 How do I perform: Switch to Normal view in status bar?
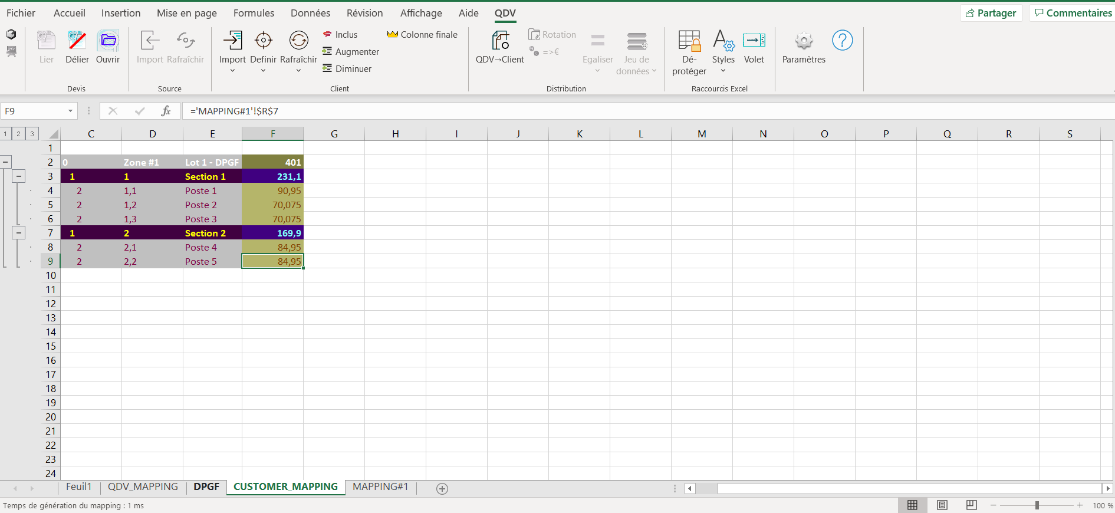(913, 505)
